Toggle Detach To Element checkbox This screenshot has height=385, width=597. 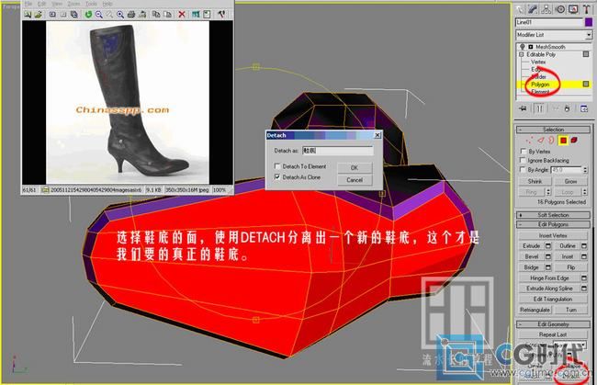click(277, 166)
